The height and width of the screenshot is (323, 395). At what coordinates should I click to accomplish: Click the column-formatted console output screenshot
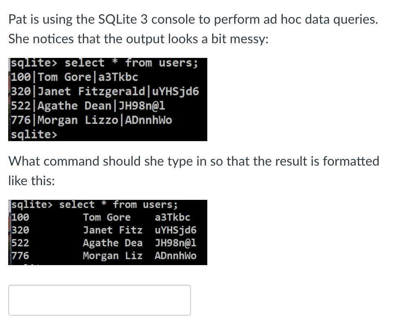tap(108, 232)
